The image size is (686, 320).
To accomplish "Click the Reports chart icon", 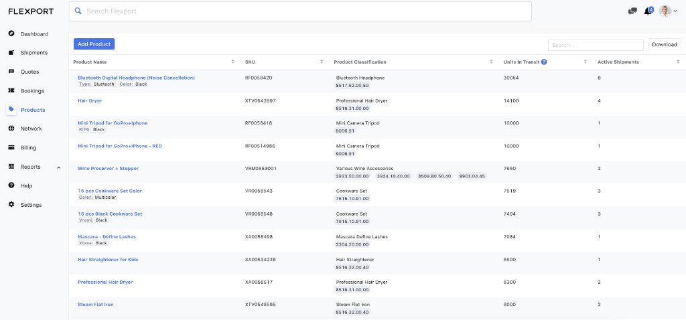I will click(11, 167).
